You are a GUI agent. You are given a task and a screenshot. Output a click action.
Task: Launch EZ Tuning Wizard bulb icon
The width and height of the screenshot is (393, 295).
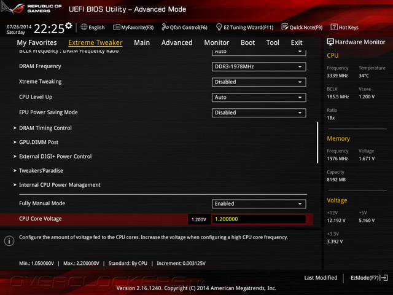tap(219, 27)
